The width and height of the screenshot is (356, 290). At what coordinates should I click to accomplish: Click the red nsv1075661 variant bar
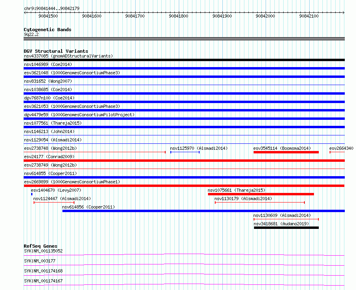(x=261, y=194)
